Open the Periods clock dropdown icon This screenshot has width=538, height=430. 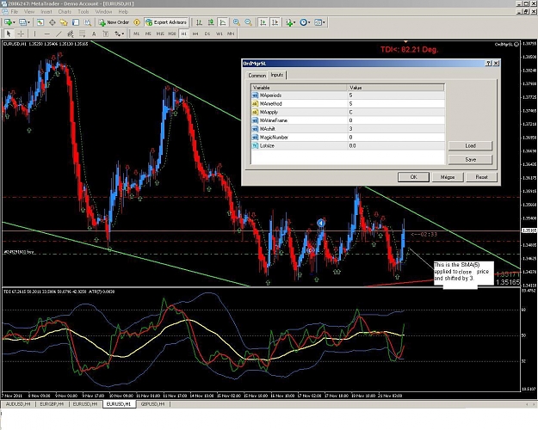pyautogui.click(x=305, y=22)
